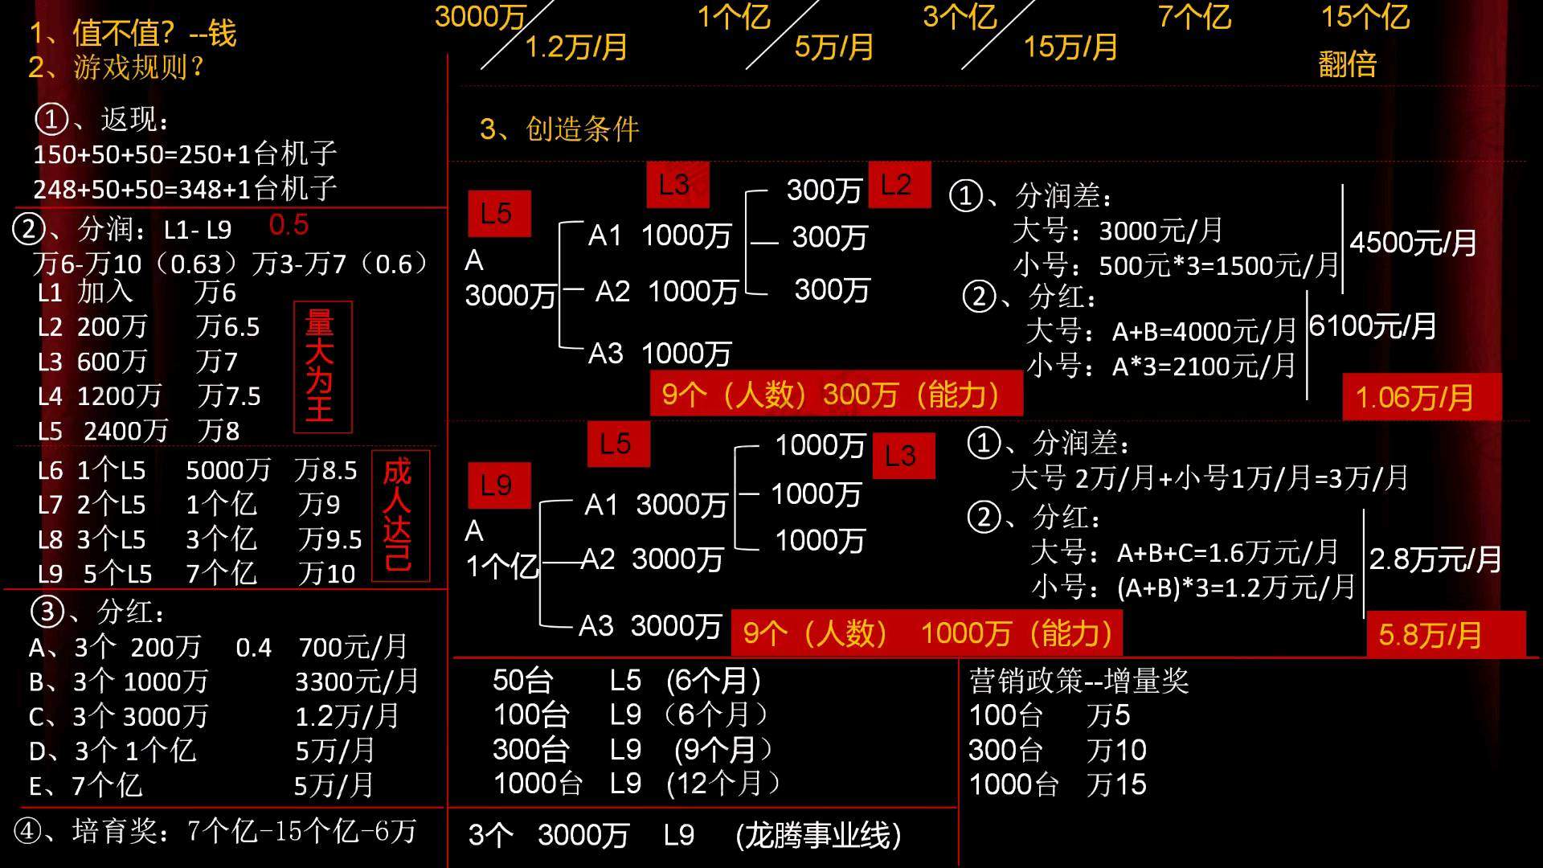Click the red 0.5 number
This screenshot has height=868, width=1543.
(289, 225)
